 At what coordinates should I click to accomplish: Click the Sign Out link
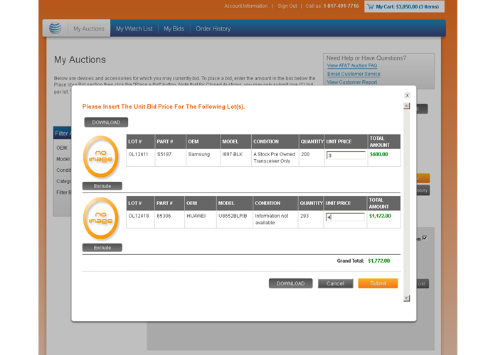click(287, 6)
